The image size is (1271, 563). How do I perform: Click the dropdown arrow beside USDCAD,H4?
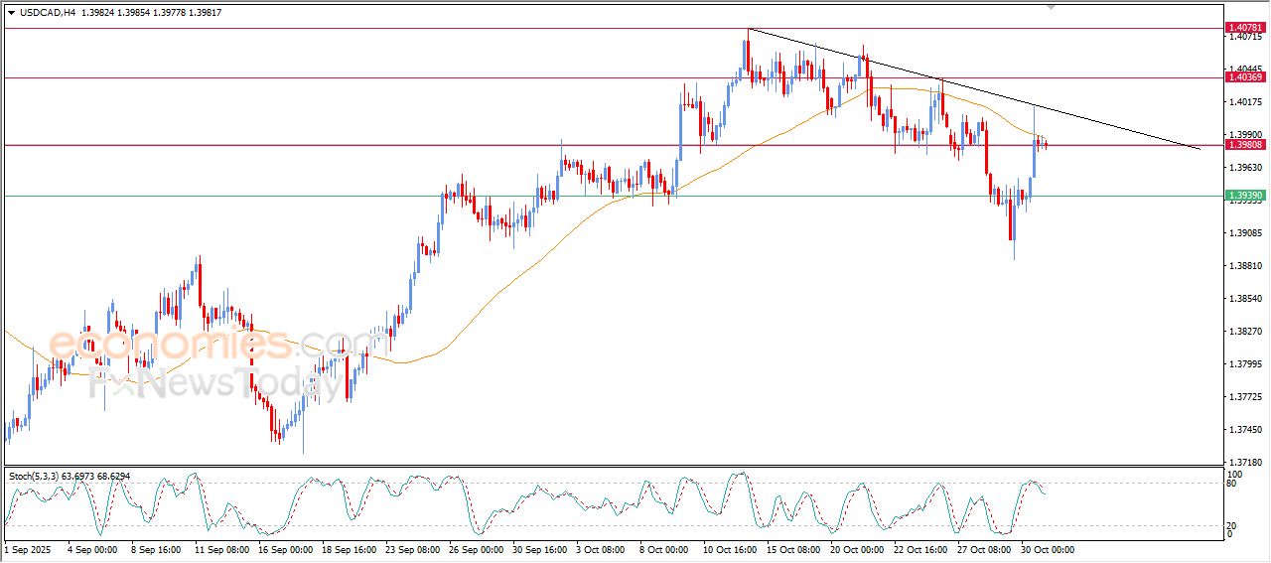[x=11, y=12]
